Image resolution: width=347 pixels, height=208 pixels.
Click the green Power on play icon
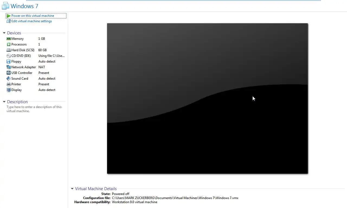point(9,16)
